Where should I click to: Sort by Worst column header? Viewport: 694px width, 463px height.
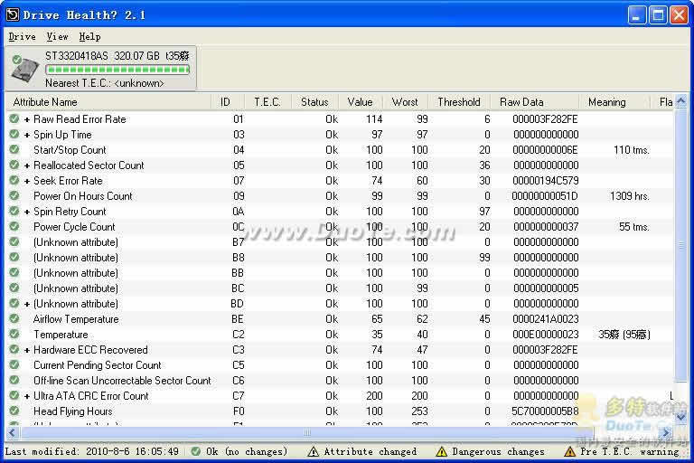405,102
